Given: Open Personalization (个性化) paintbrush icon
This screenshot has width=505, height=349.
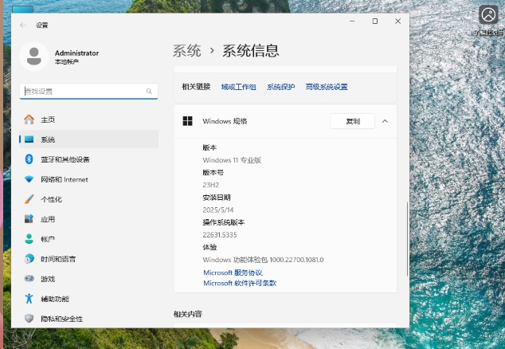Looking at the screenshot, I should point(29,199).
